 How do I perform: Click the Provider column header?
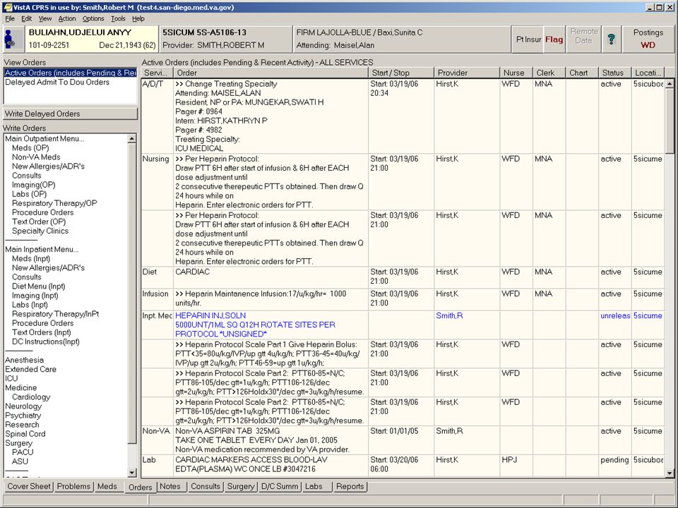click(x=467, y=73)
